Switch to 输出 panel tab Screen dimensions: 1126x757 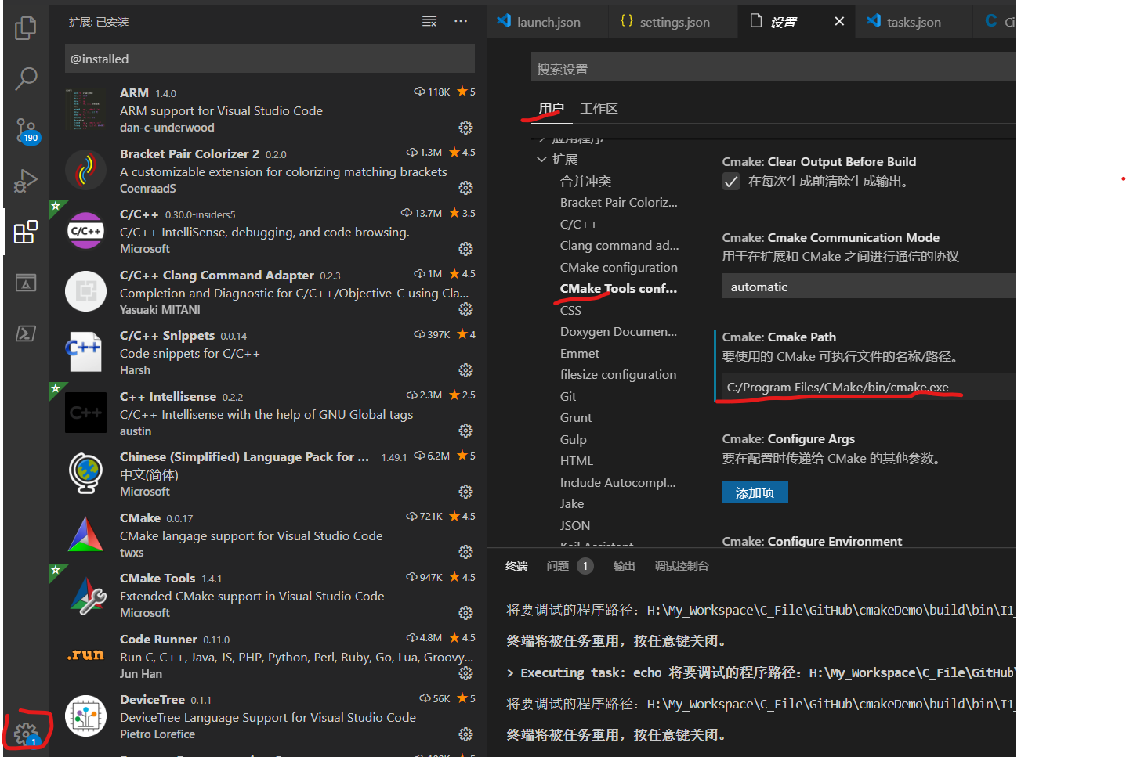624,566
